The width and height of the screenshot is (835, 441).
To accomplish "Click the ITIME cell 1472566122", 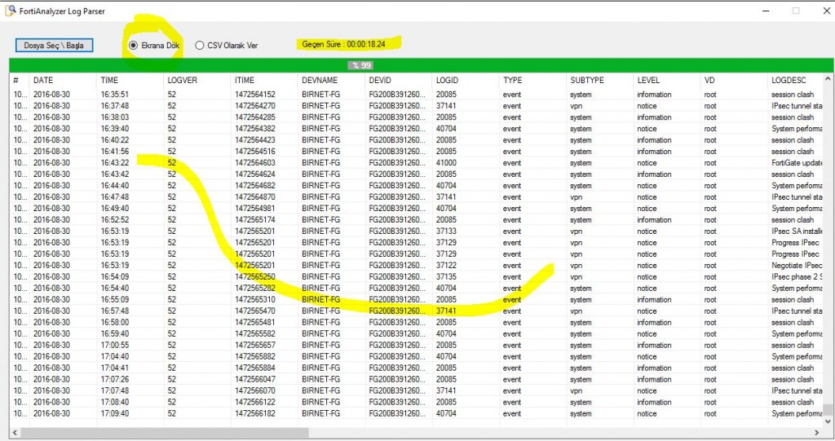I will pos(255,402).
